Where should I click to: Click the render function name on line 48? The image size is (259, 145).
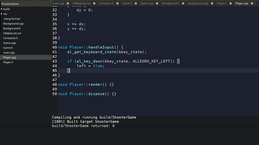click(x=96, y=85)
